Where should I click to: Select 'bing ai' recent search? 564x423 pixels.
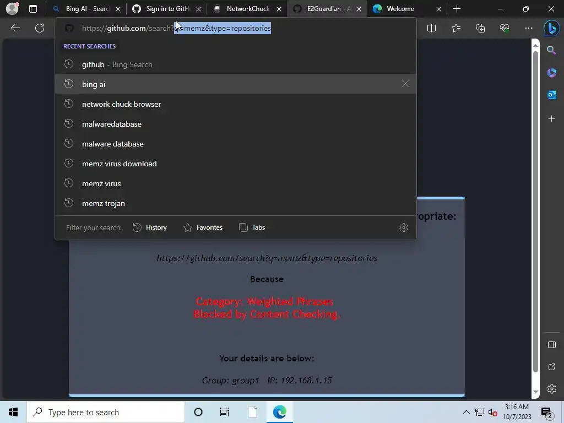click(x=236, y=84)
